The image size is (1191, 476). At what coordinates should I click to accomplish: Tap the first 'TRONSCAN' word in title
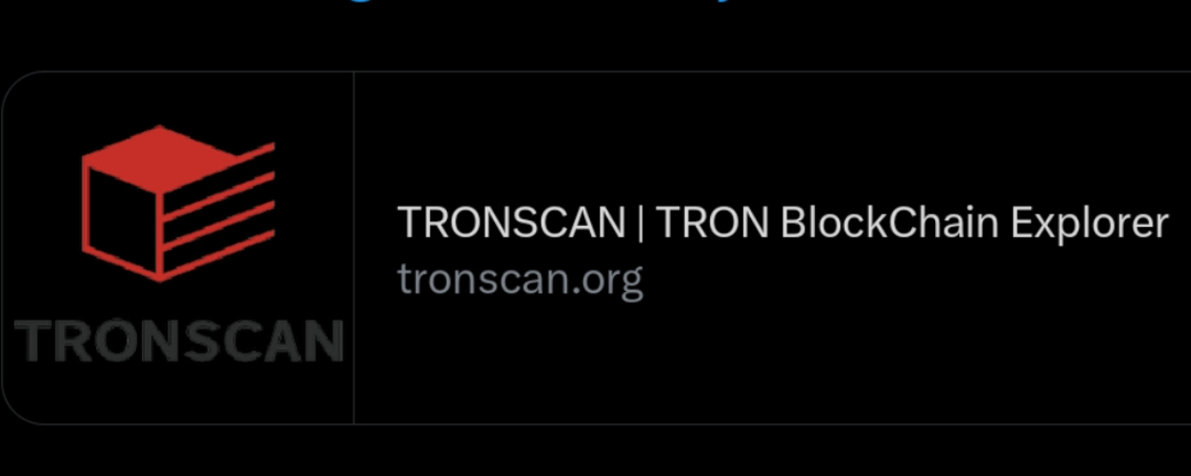(512, 223)
